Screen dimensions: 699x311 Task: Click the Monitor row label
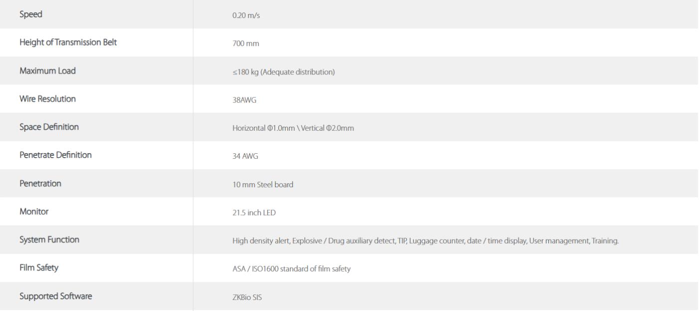34,211
